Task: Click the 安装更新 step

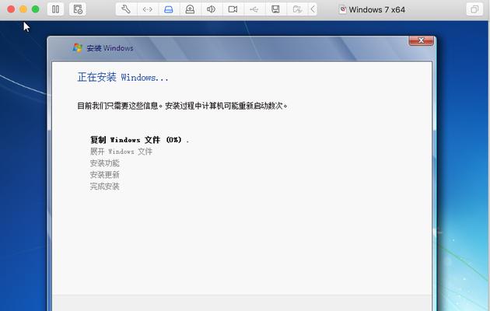Action: (105, 174)
